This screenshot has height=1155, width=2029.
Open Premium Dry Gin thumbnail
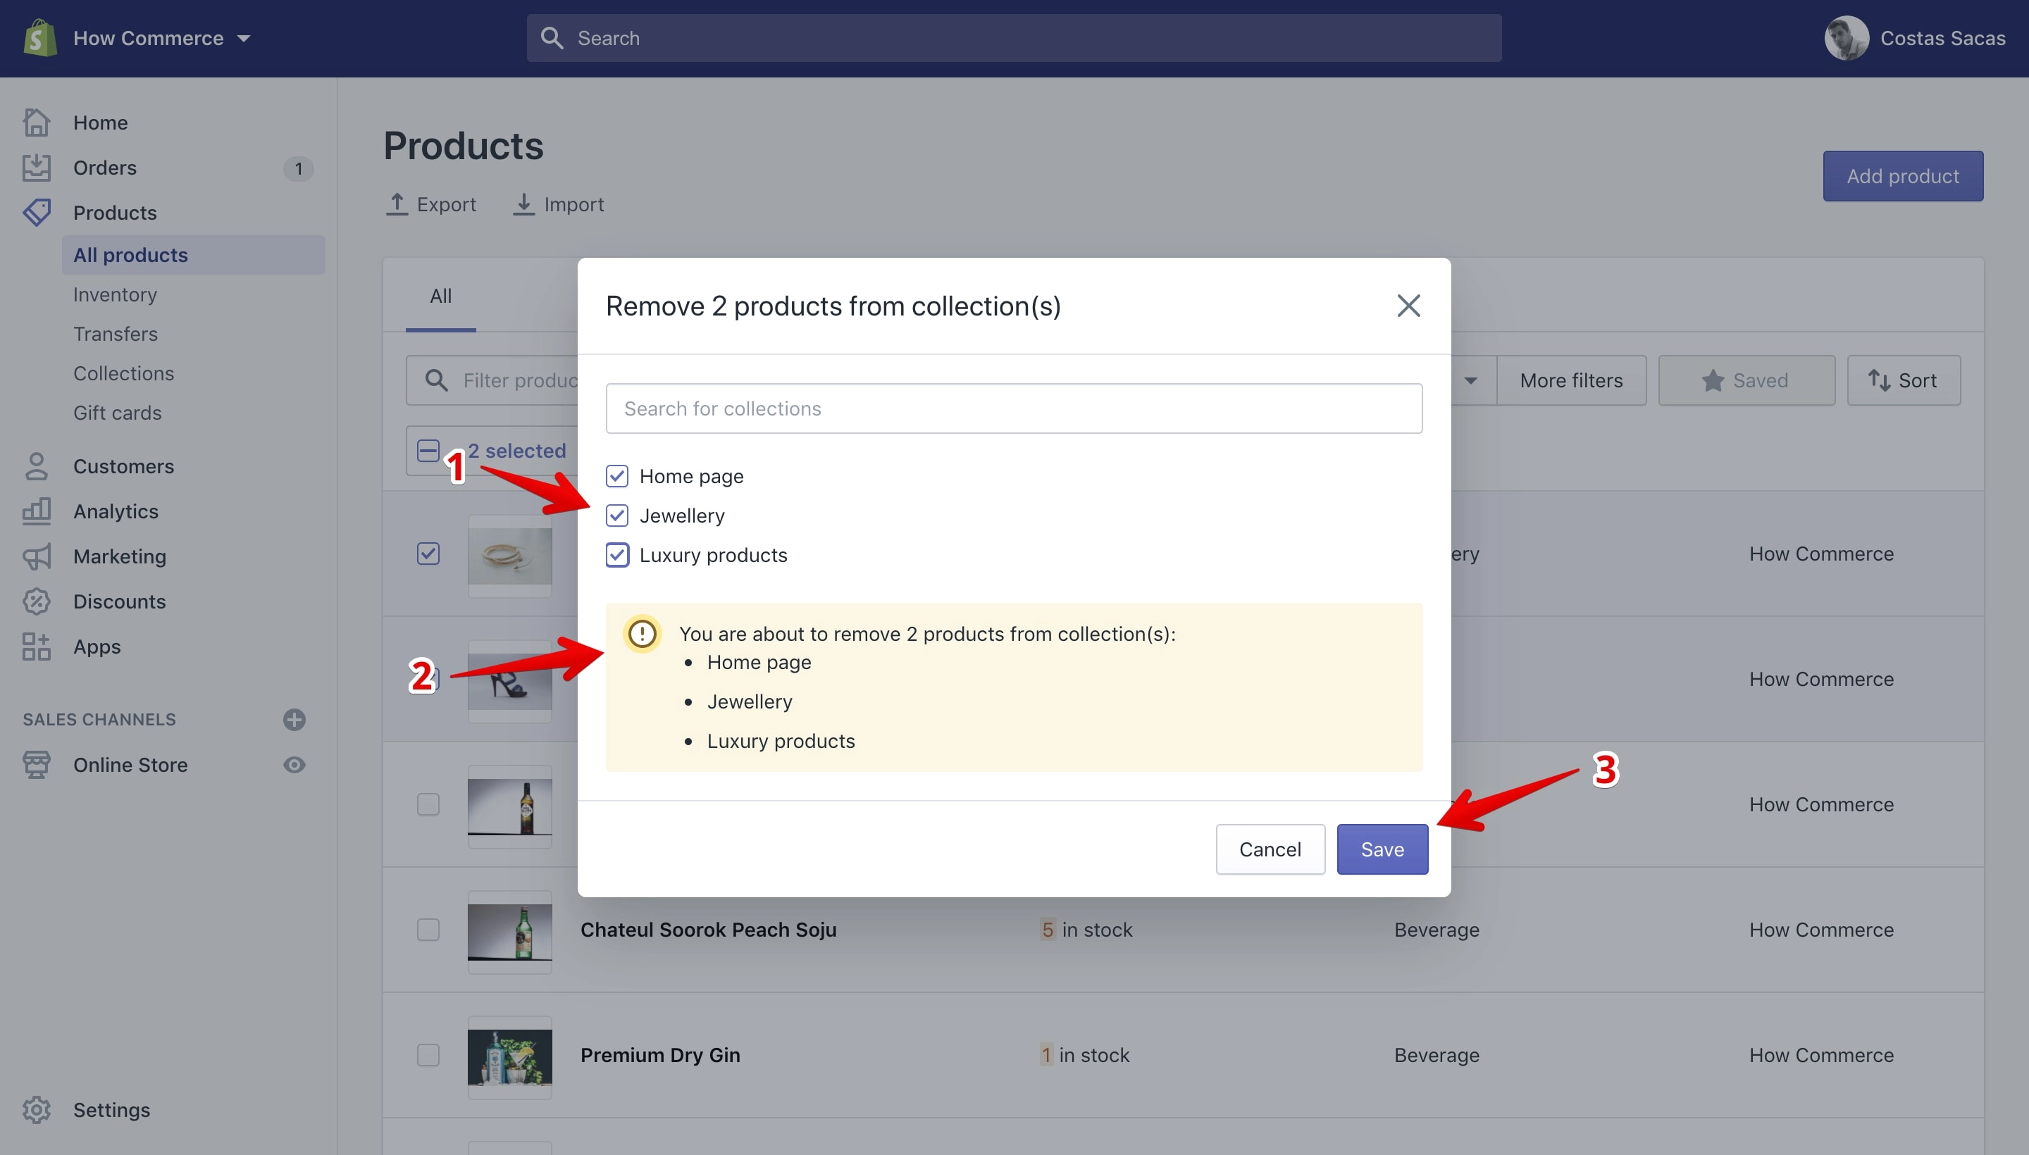(509, 1057)
